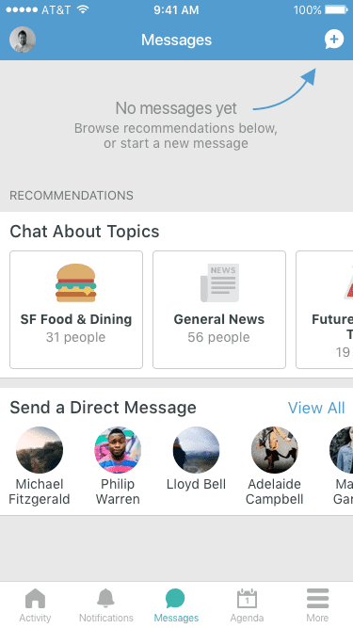Viewport: 353px width, 628px height.
Task: Tap the battery indicator icon
Action: [x=336, y=9]
